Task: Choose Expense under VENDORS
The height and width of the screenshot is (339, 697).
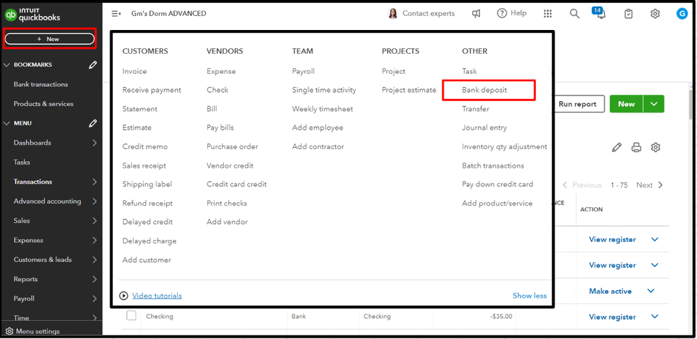Action: click(x=221, y=71)
